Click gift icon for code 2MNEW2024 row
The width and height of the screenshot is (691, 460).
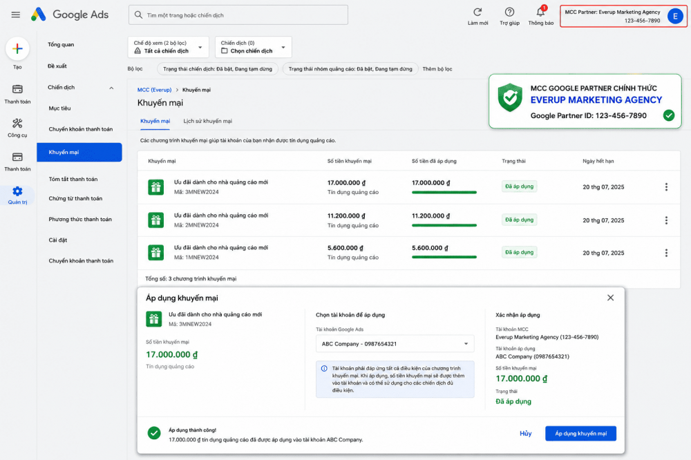click(155, 220)
